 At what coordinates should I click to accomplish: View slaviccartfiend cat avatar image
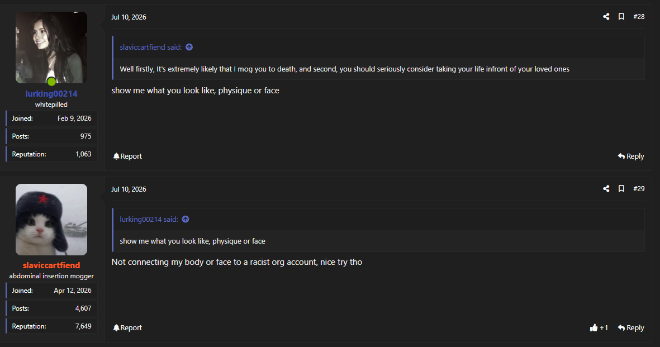click(x=51, y=220)
